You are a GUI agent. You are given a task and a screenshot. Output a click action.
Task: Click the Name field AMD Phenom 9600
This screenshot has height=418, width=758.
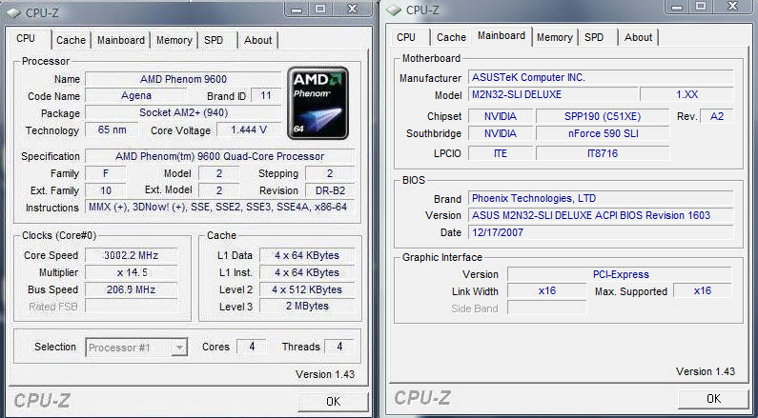click(x=183, y=79)
